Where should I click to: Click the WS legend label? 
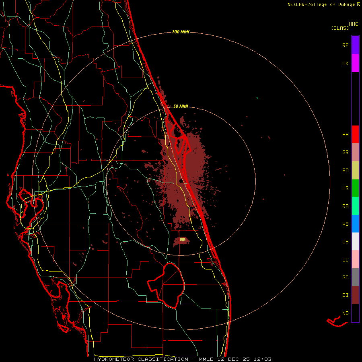coord(345,224)
